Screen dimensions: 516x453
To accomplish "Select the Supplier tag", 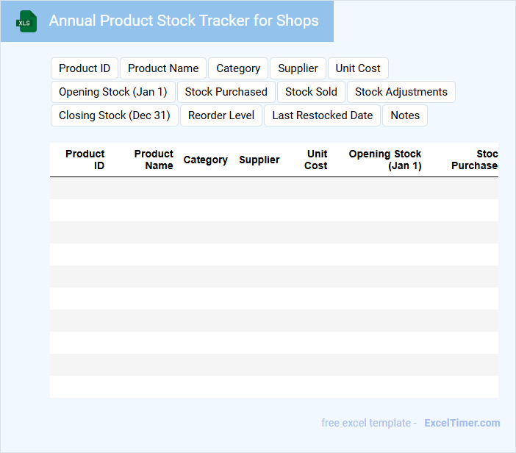I will pyautogui.click(x=298, y=68).
